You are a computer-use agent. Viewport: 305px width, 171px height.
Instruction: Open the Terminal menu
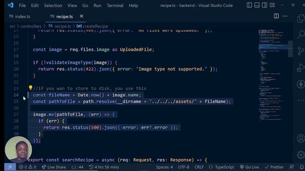coord(115,5)
